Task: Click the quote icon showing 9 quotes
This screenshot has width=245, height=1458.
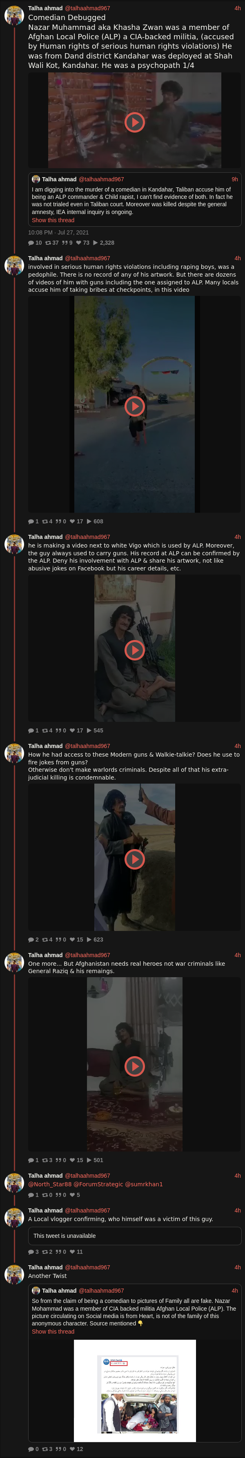Action: [65, 243]
